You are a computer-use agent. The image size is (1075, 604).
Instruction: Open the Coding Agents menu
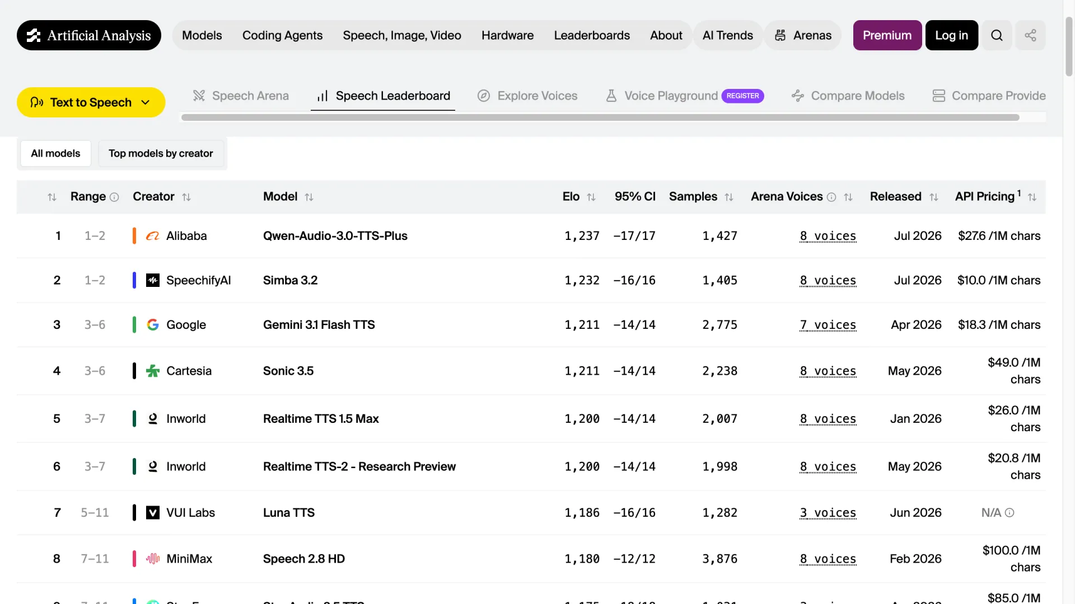282,35
